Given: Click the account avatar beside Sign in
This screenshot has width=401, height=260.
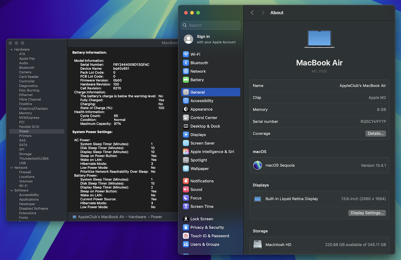Looking at the screenshot, I should tap(189, 39).
